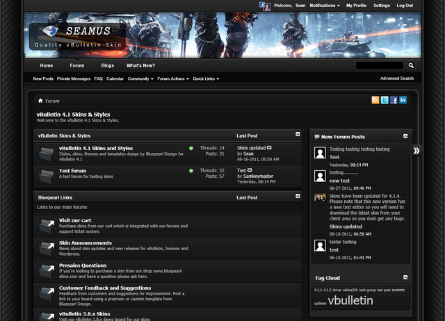Click the Seamus logo gem

coord(50,31)
